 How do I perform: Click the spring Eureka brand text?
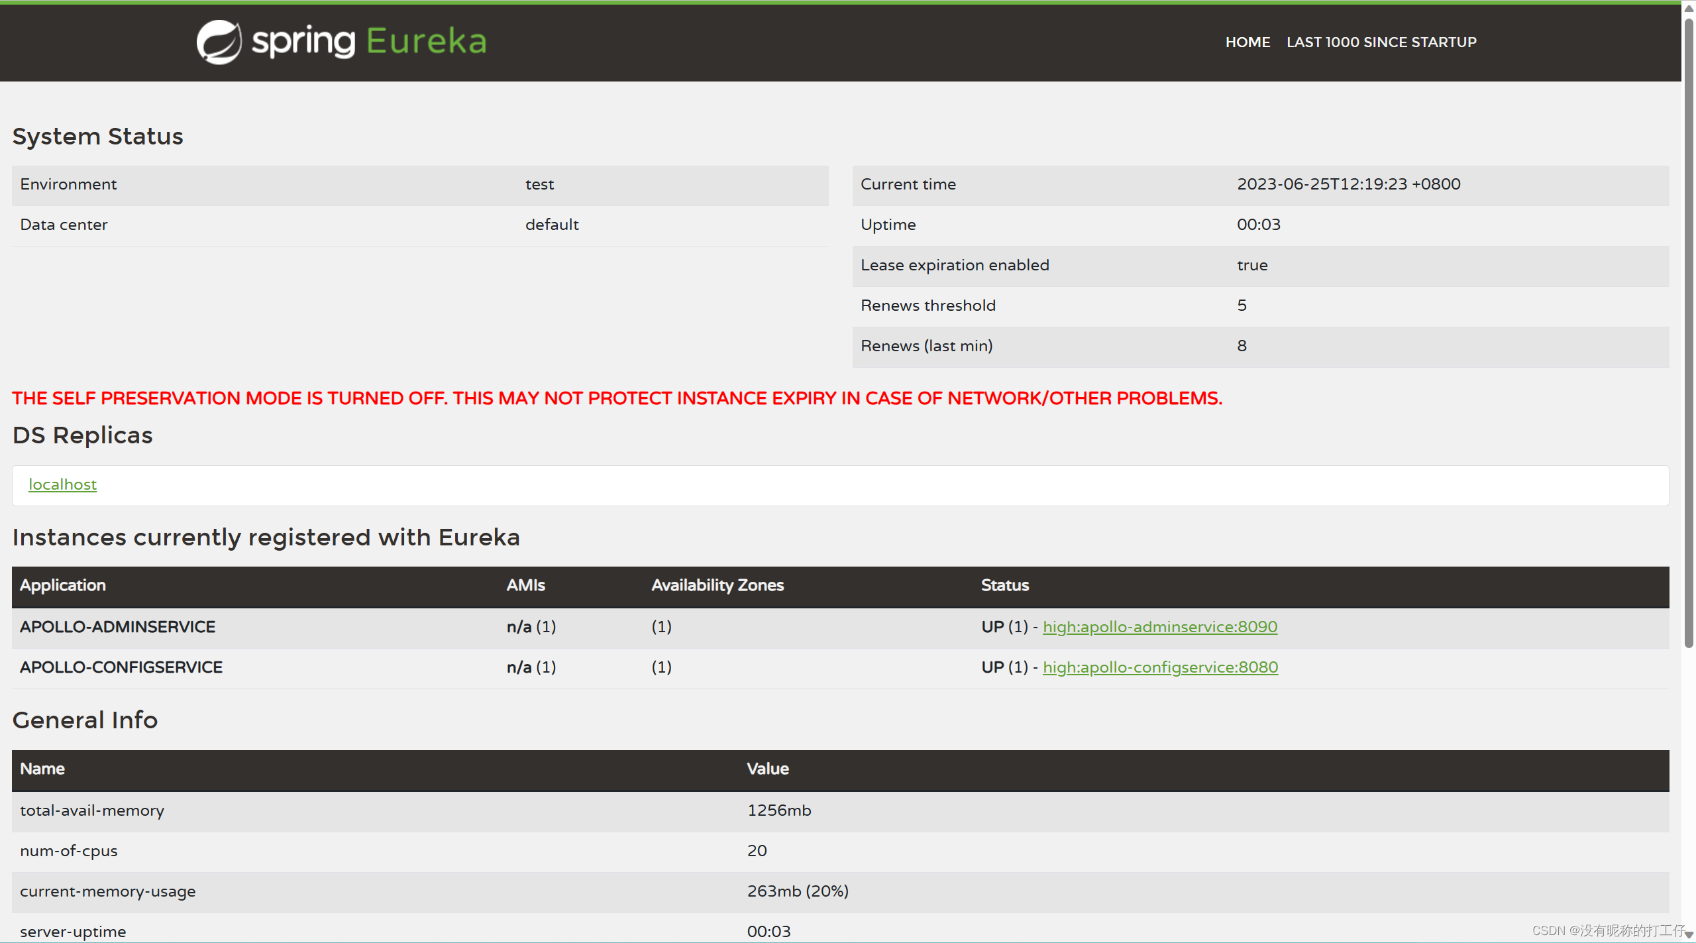click(369, 42)
